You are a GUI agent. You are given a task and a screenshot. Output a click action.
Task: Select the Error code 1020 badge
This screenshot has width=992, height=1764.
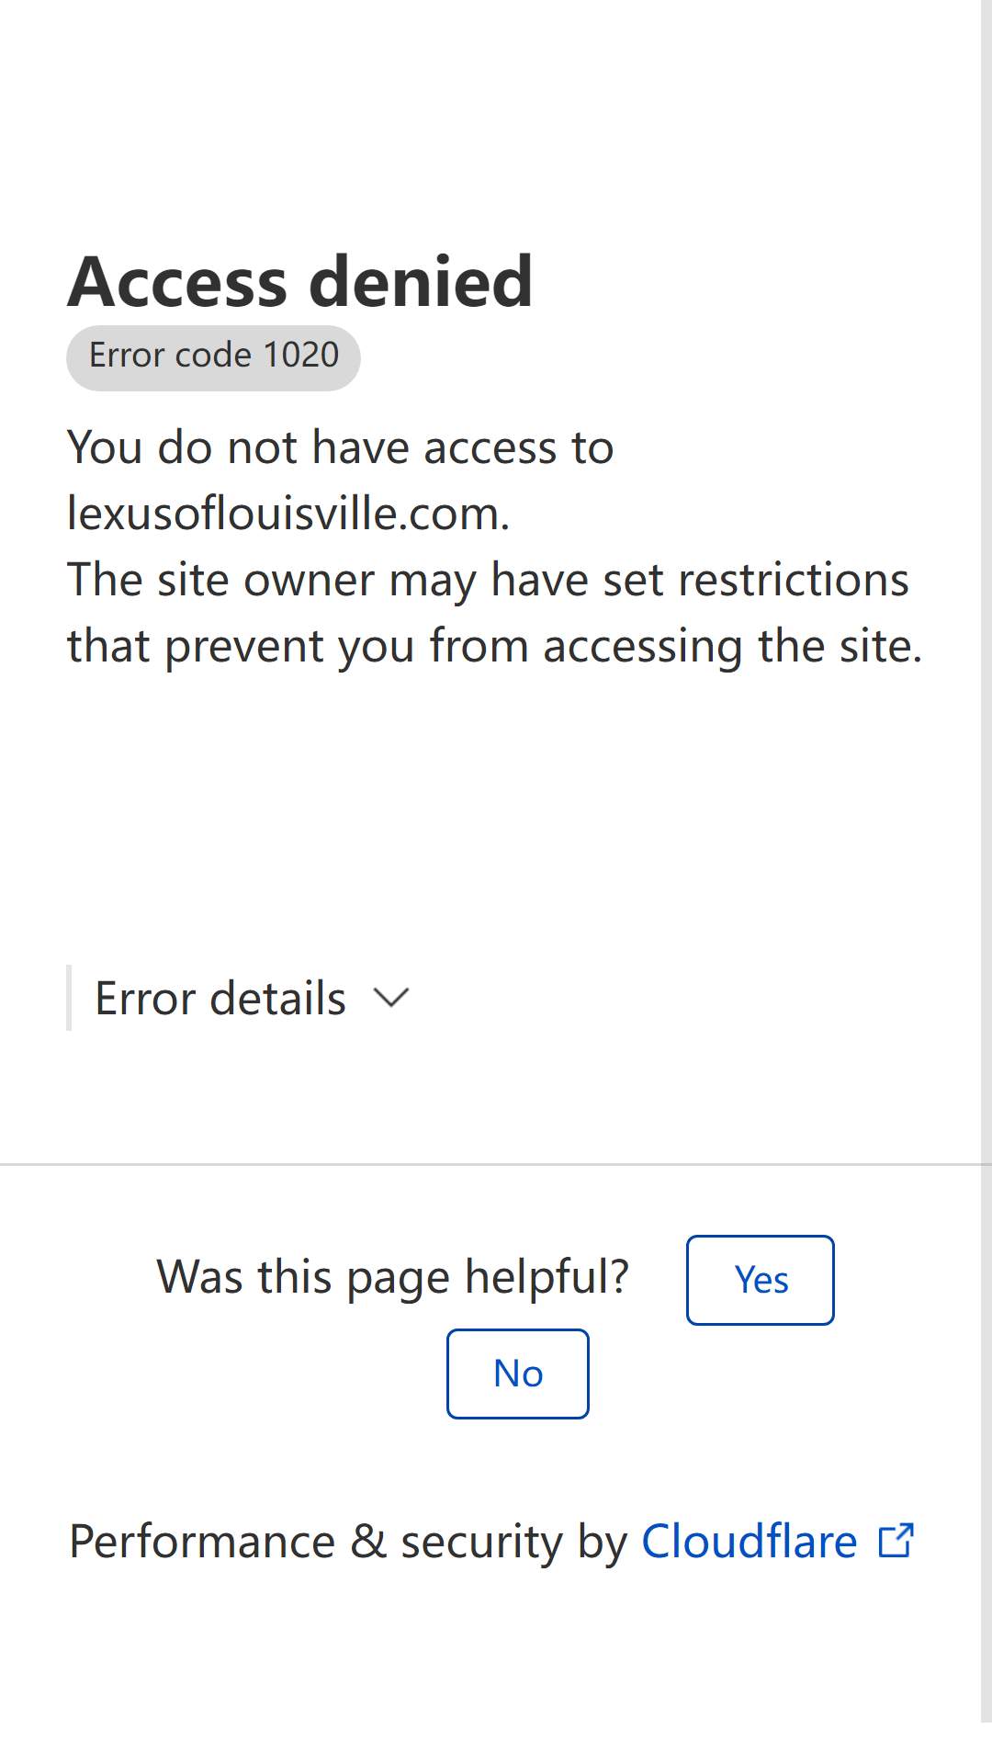coord(213,357)
